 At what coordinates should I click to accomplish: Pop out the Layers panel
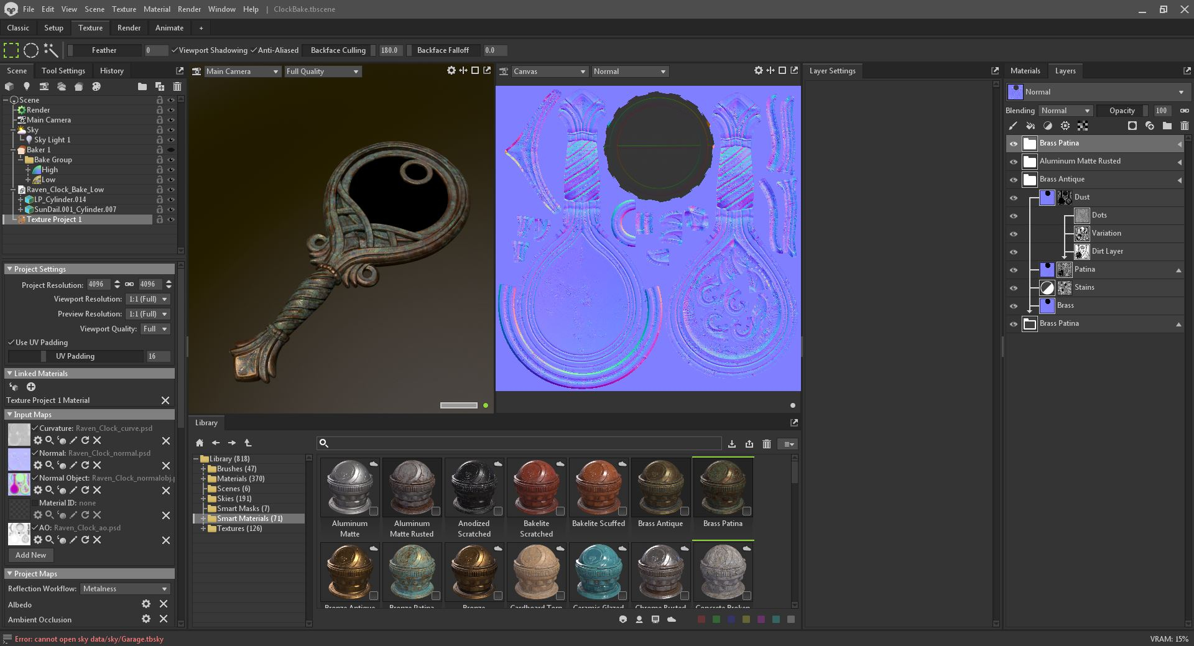pyautogui.click(x=1187, y=71)
